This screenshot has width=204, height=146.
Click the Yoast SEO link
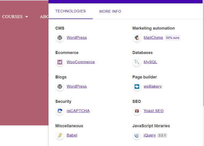(153, 111)
